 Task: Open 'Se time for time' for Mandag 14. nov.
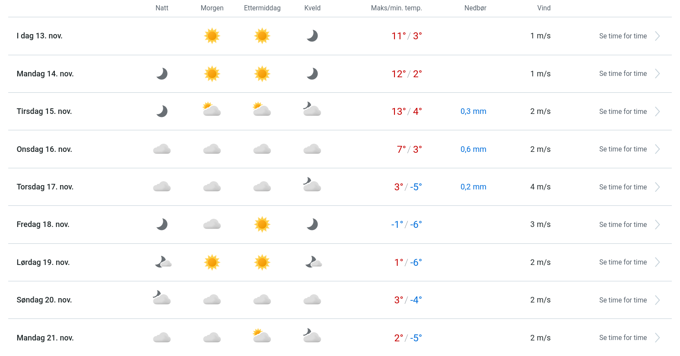tap(623, 74)
